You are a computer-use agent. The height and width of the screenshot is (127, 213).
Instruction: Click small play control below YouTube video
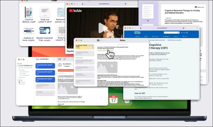coord(69,47)
